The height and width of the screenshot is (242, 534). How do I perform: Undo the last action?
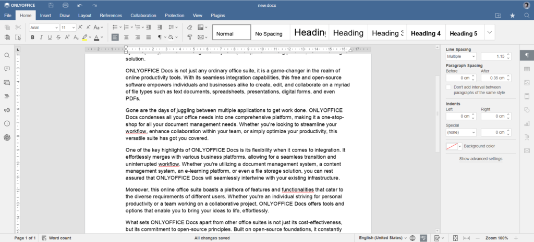point(80,5)
